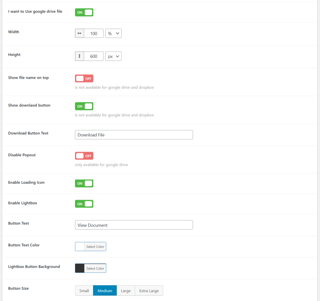320x301 pixels.
Task: Select the Small button size
Action: point(84,290)
